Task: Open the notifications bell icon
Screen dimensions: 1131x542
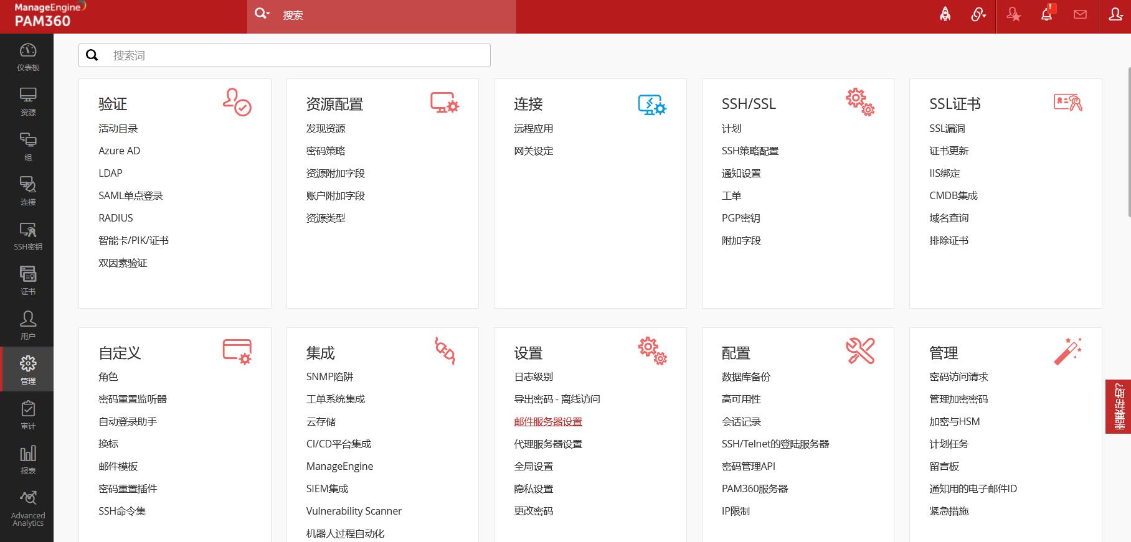Action: click(x=1047, y=15)
